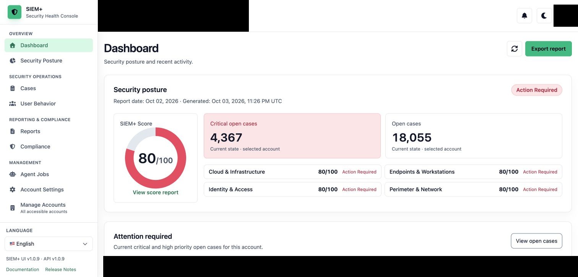The image size is (578, 277).
Task: Open the View score report link
Action: coord(156,193)
